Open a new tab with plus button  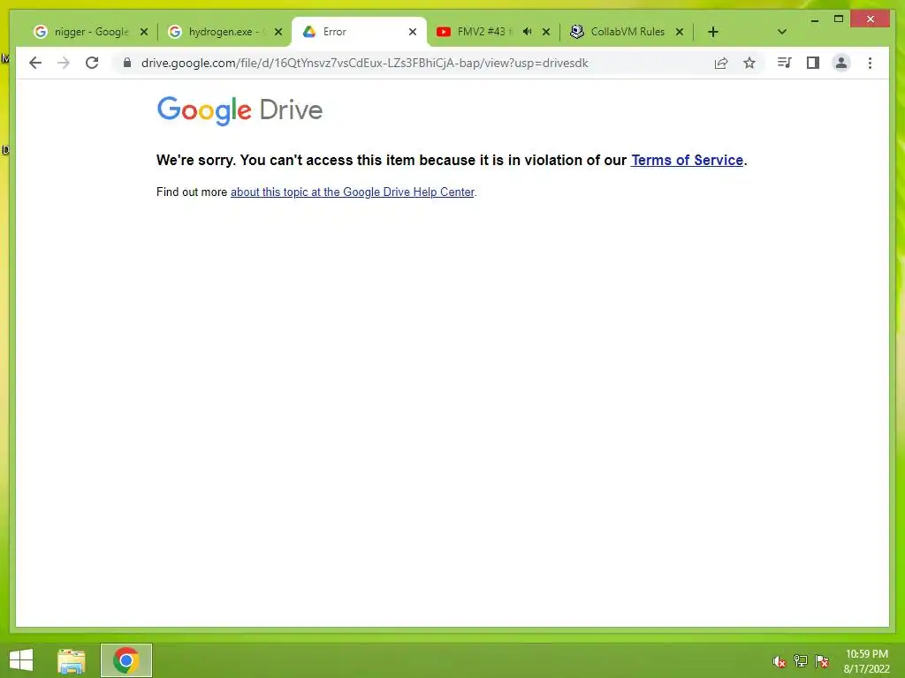tap(713, 32)
